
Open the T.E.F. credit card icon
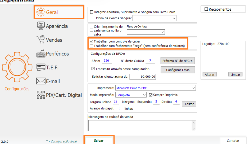pos(41,67)
